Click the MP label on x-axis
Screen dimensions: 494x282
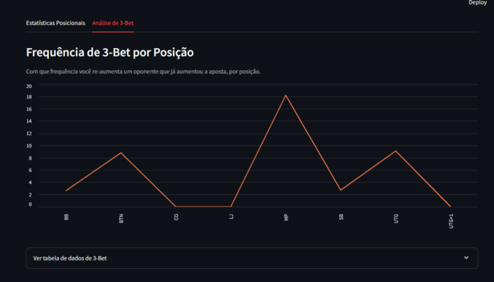286,217
